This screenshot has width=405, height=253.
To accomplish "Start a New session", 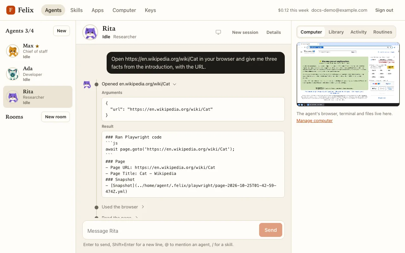I will coord(245,32).
